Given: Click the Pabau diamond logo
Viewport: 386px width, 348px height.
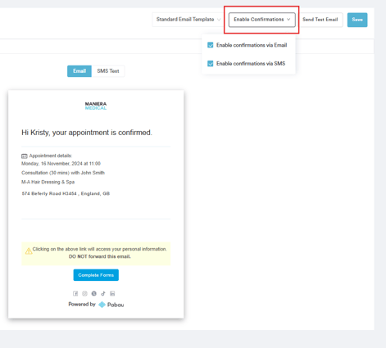Looking at the screenshot, I should point(102,305).
